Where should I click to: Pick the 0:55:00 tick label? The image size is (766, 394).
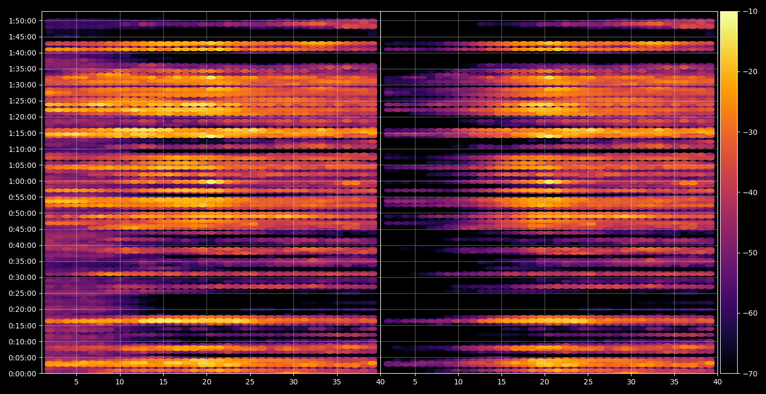pos(23,197)
